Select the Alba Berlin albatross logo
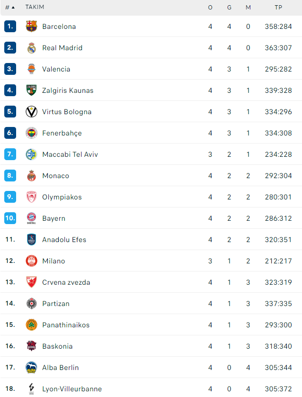 [31, 367]
